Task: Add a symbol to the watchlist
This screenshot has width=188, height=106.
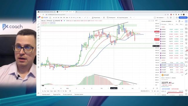Action: coord(176,21)
